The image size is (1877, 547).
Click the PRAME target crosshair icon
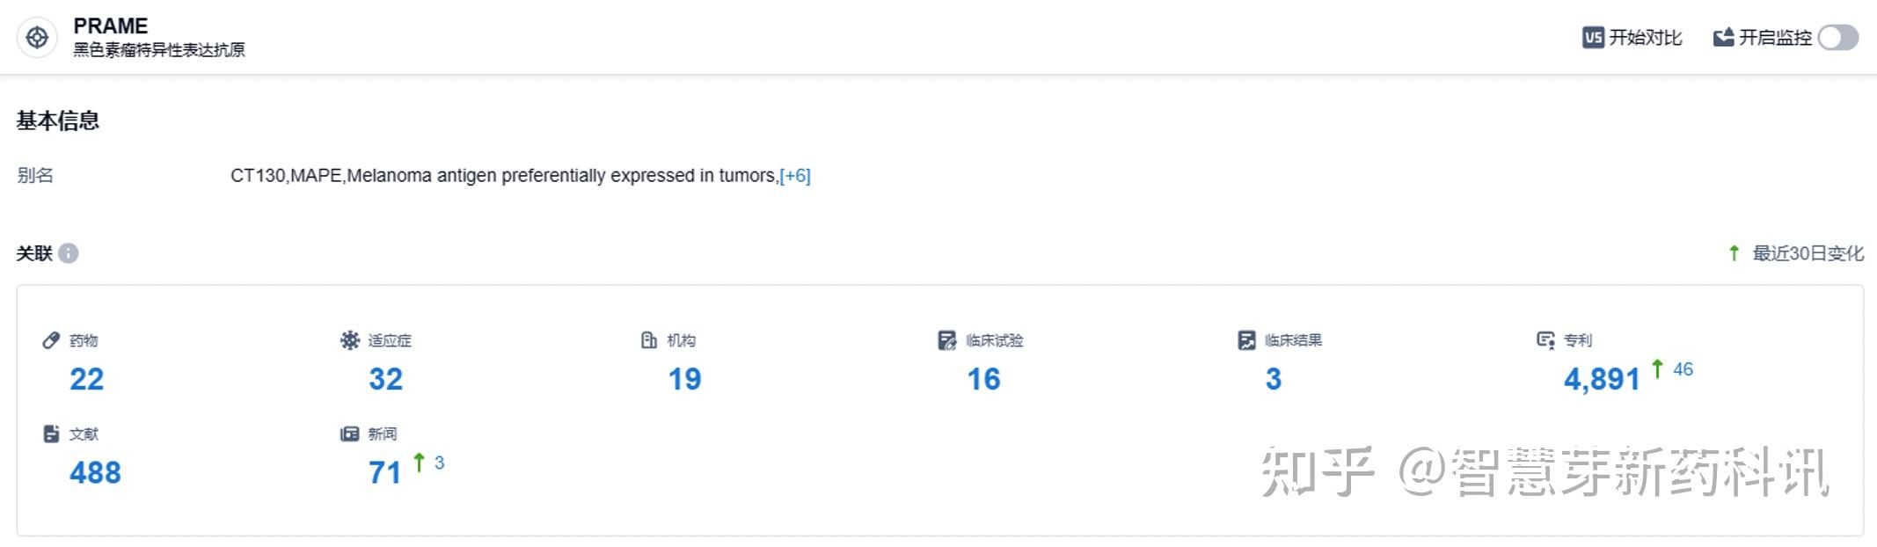[x=37, y=38]
